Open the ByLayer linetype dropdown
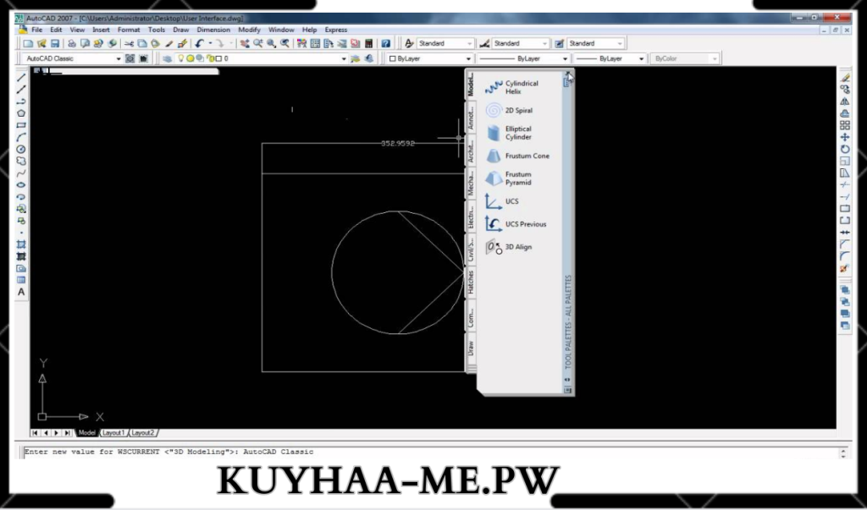867x510 pixels. coord(565,58)
